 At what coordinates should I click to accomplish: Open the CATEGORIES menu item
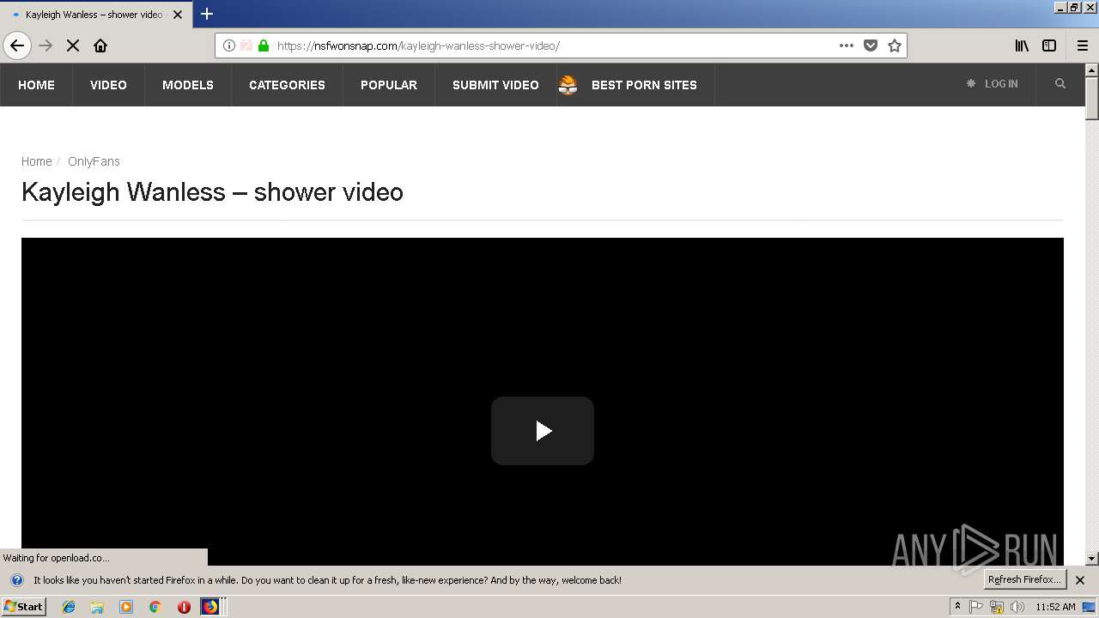[287, 85]
